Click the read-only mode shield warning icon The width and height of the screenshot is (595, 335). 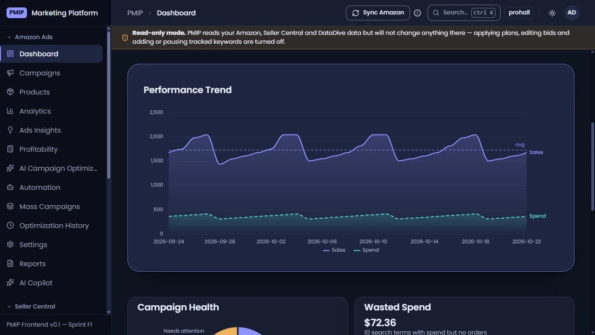coord(125,37)
